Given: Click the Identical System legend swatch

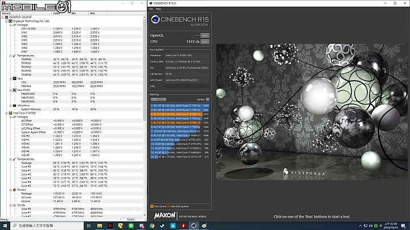Looking at the screenshot, I should tap(169, 206).
